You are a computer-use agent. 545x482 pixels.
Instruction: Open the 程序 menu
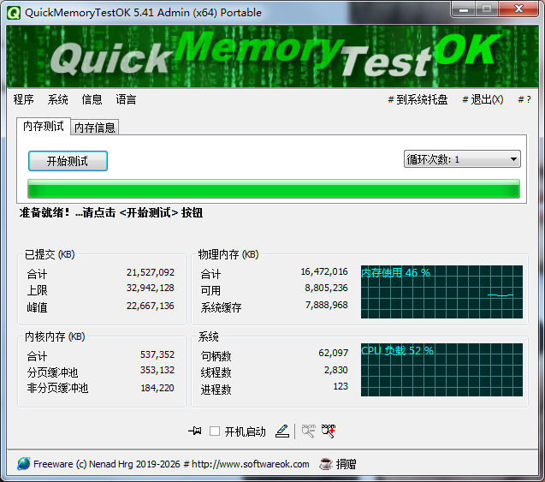pyautogui.click(x=24, y=99)
